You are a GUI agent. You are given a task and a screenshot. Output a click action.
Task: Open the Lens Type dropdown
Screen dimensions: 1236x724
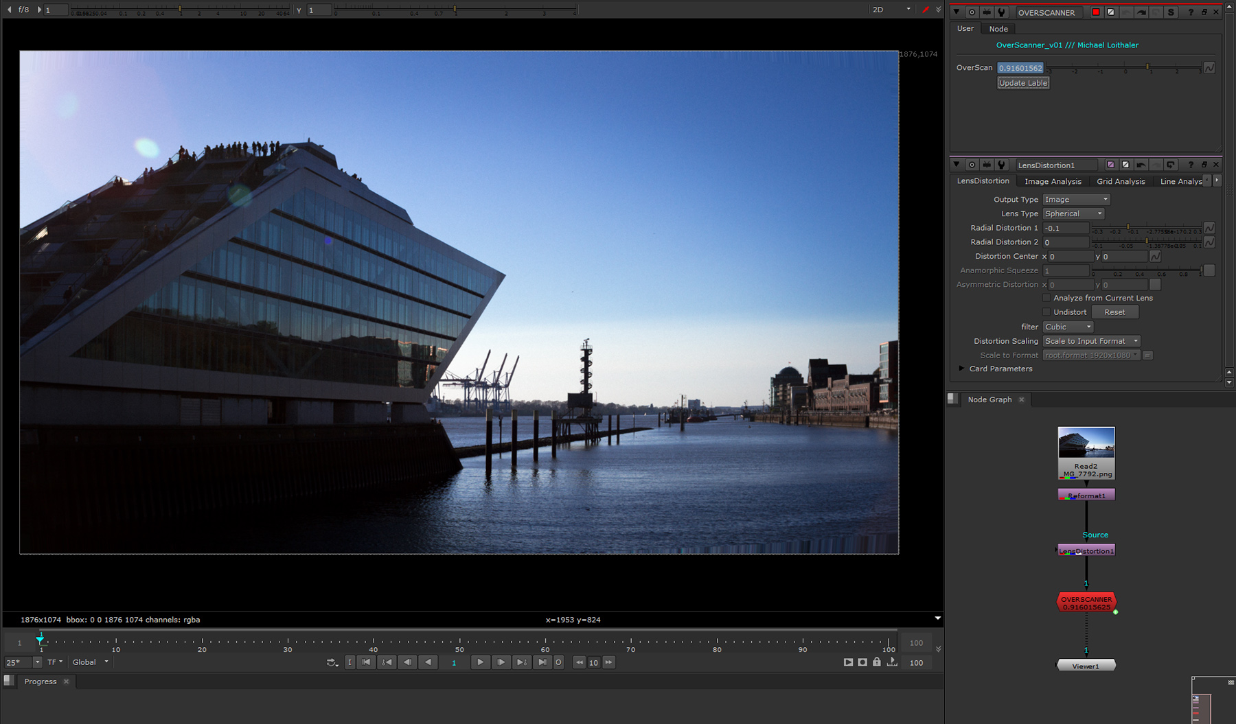[x=1073, y=214]
